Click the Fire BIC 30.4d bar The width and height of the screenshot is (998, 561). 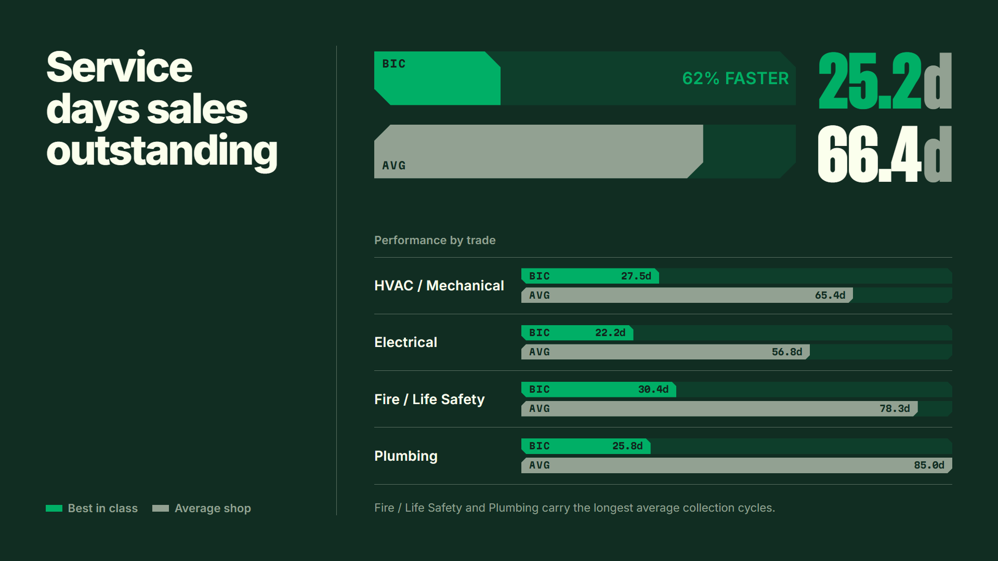click(599, 389)
